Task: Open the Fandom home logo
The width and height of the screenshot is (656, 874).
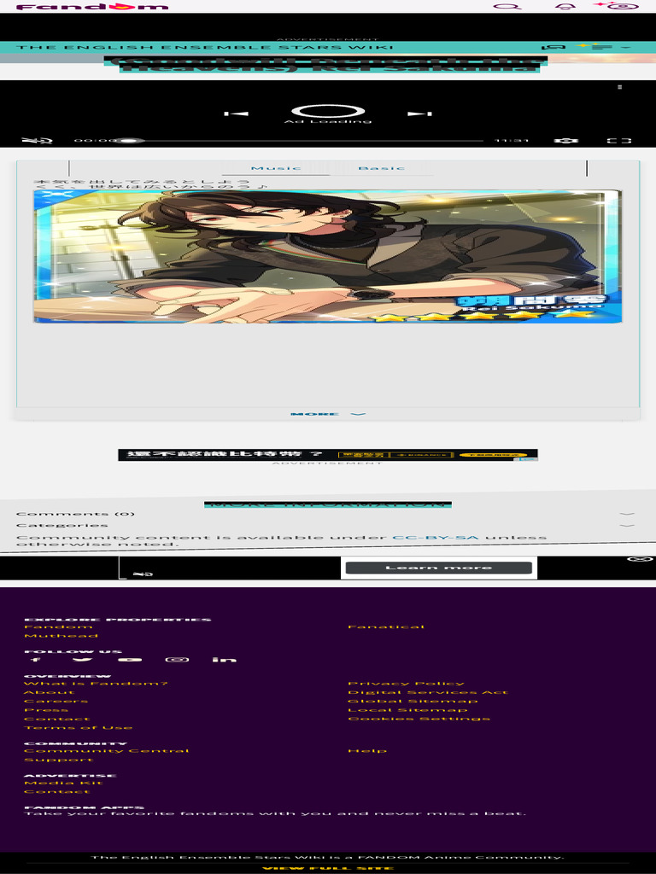Action: 92,7
